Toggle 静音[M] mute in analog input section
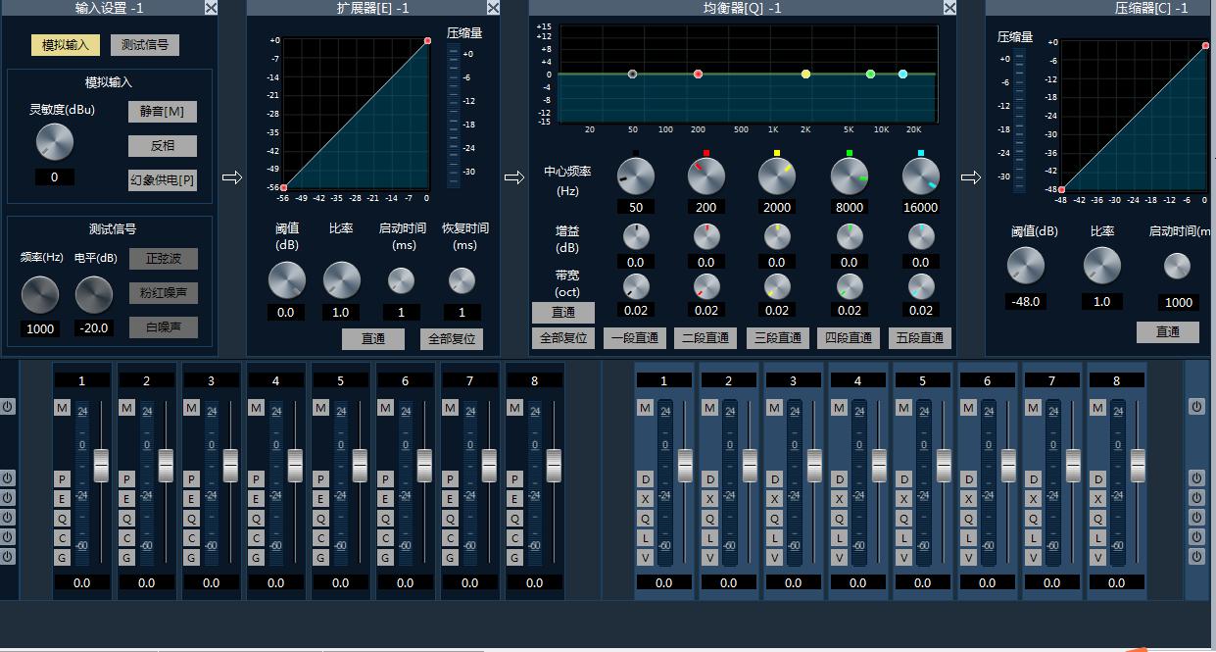This screenshot has width=1216, height=652. (162, 111)
